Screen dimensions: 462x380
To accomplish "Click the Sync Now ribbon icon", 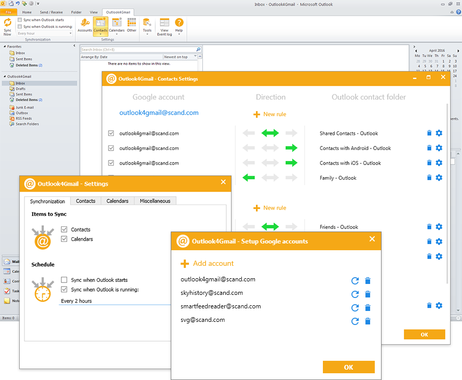I will tap(7, 26).
